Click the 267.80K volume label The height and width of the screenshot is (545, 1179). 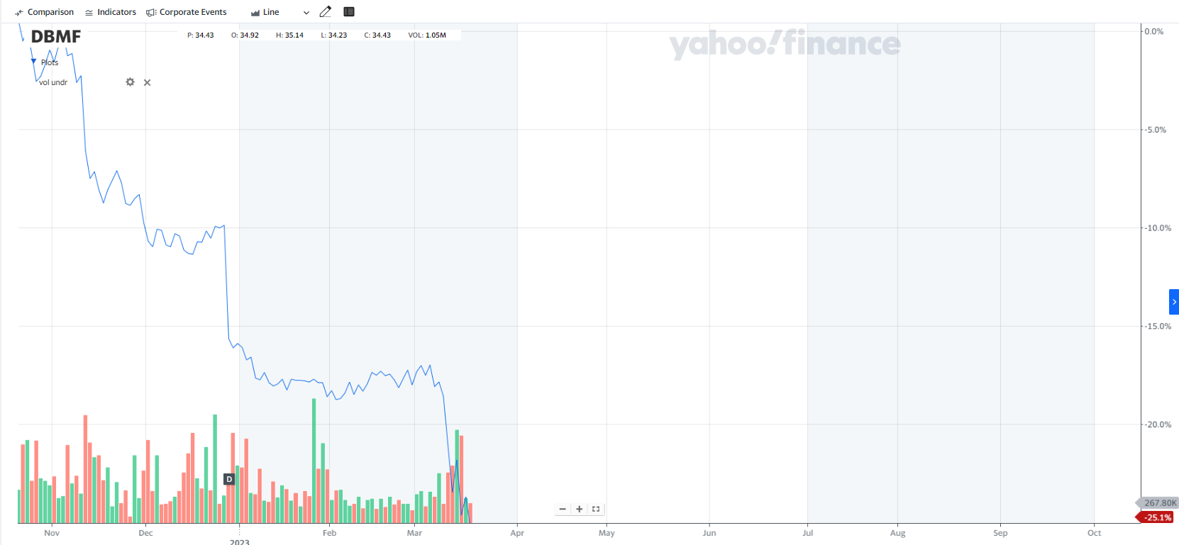1159,503
